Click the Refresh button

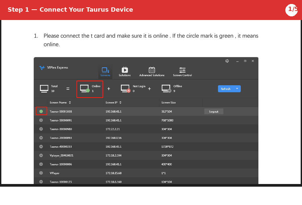click(x=226, y=89)
